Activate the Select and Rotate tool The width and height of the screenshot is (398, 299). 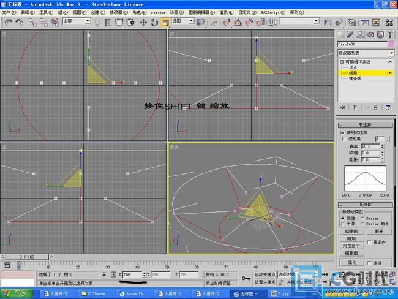pos(154,23)
